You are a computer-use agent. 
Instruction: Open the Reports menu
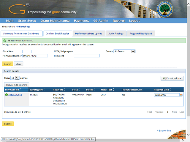point(119,21)
